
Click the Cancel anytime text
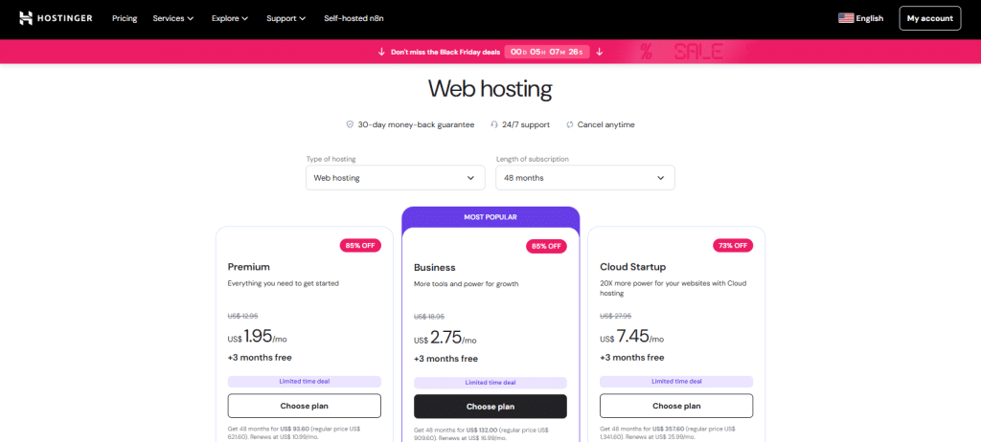(605, 124)
